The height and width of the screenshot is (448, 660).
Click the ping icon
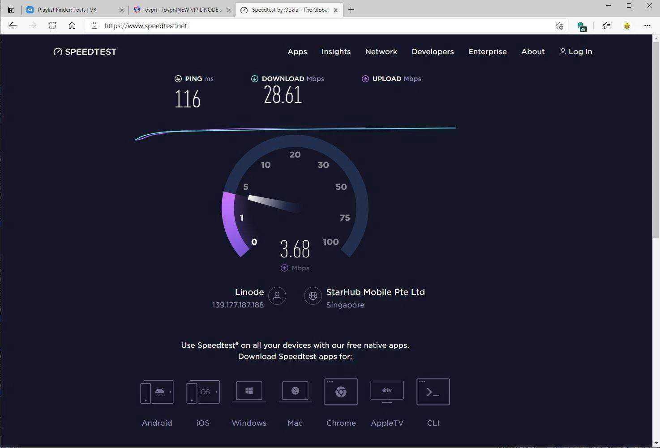[x=178, y=79]
